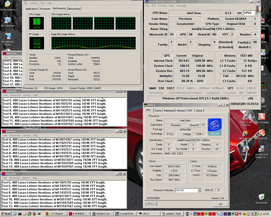Click the OK button in CPU-Z
271x217 pixels.
coord(221,204)
